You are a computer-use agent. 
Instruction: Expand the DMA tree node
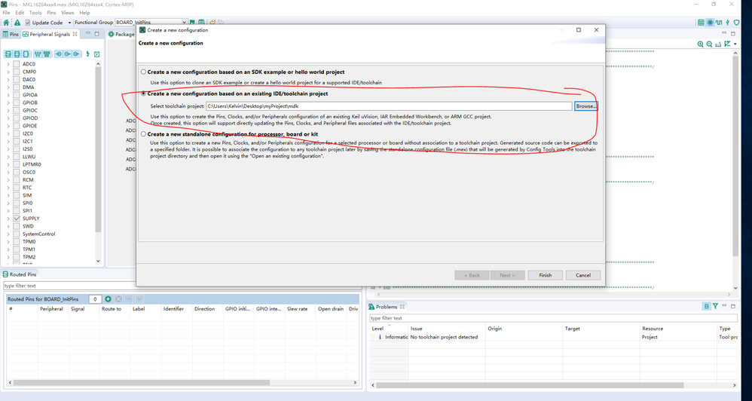tap(8, 87)
